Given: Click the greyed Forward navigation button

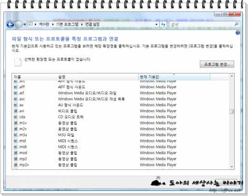Looking at the screenshot, I should 19,24.
